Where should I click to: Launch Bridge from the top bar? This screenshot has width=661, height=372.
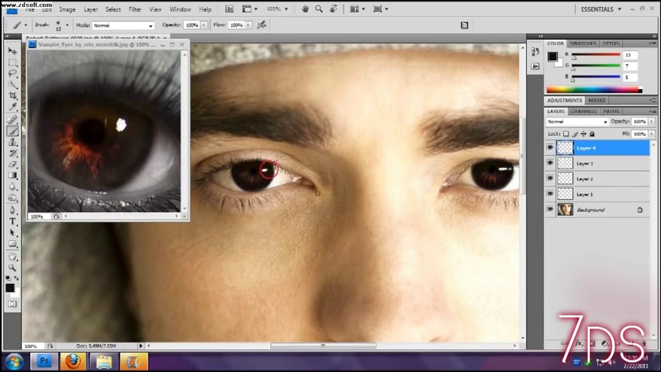(x=229, y=9)
